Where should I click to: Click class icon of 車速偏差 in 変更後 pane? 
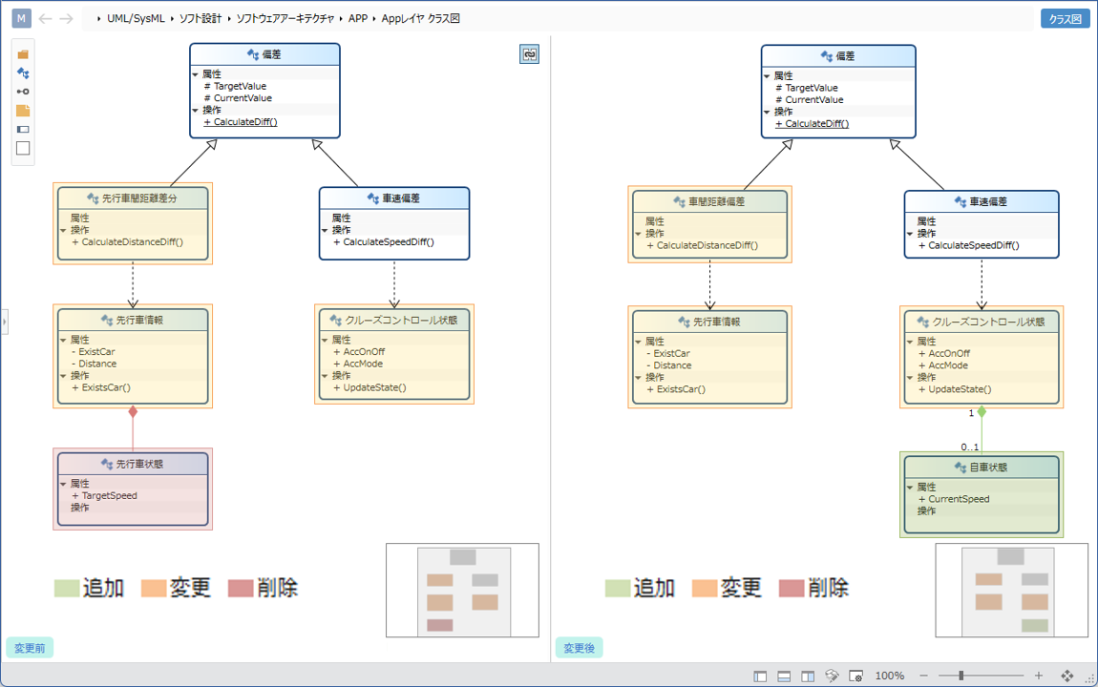(x=961, y=202)
